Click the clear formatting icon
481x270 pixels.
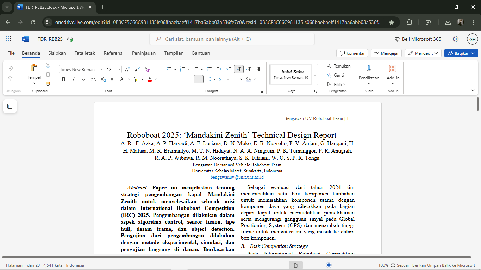[147, 69]
